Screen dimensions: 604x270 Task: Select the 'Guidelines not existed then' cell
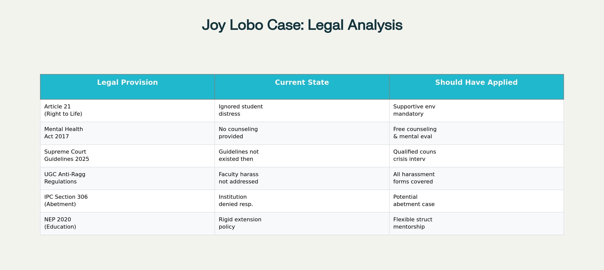click(239, 156)
